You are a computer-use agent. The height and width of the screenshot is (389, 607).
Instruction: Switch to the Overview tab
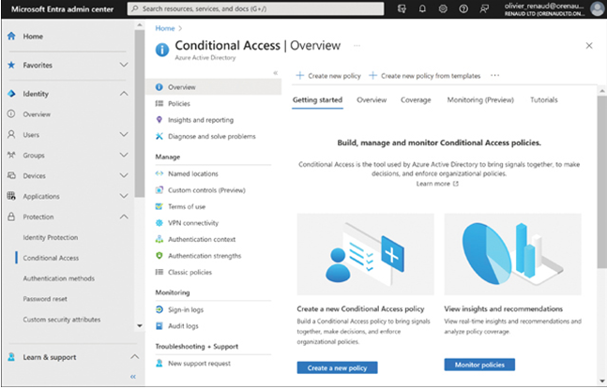coord(372,100)
